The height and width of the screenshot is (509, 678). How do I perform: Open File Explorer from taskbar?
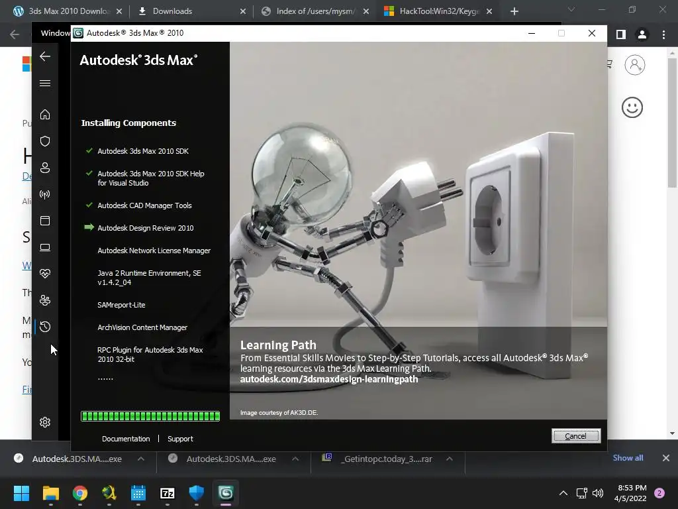tap(50, 493)
